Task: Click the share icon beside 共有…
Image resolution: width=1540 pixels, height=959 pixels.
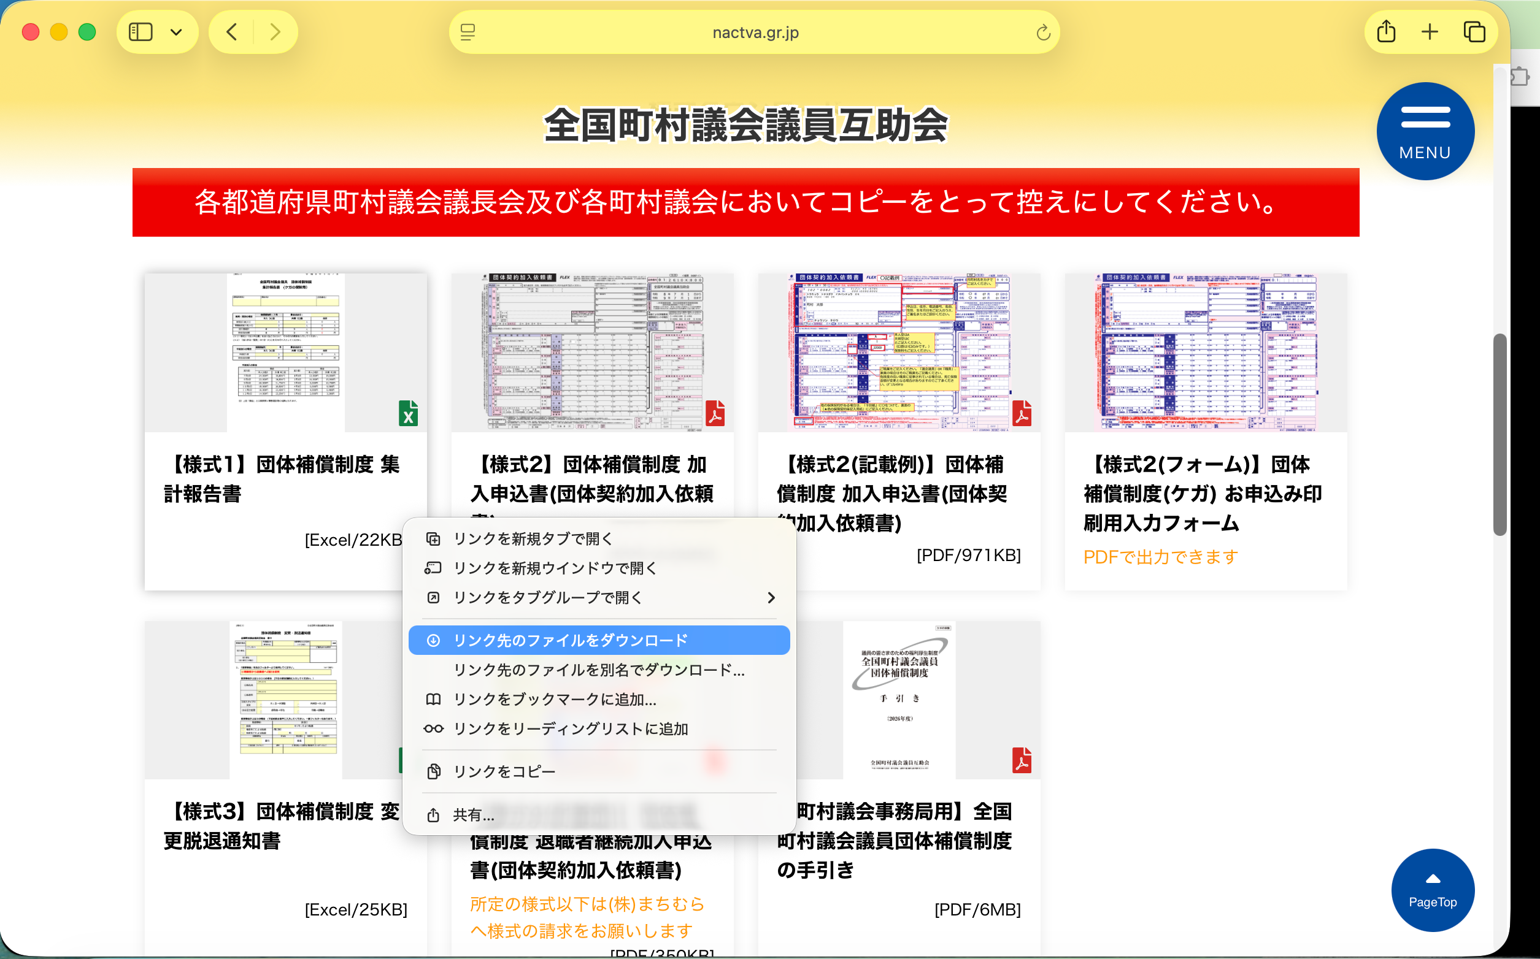Action: point(433,814)
